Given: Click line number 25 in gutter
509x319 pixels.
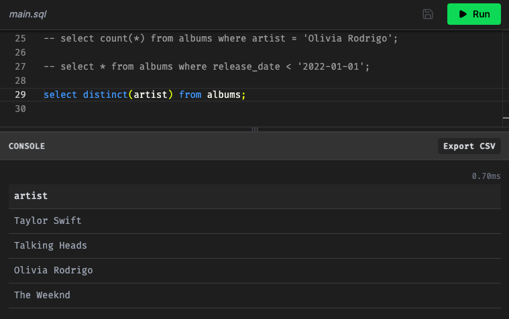Looking at the screenshot, I should [19, 38].
